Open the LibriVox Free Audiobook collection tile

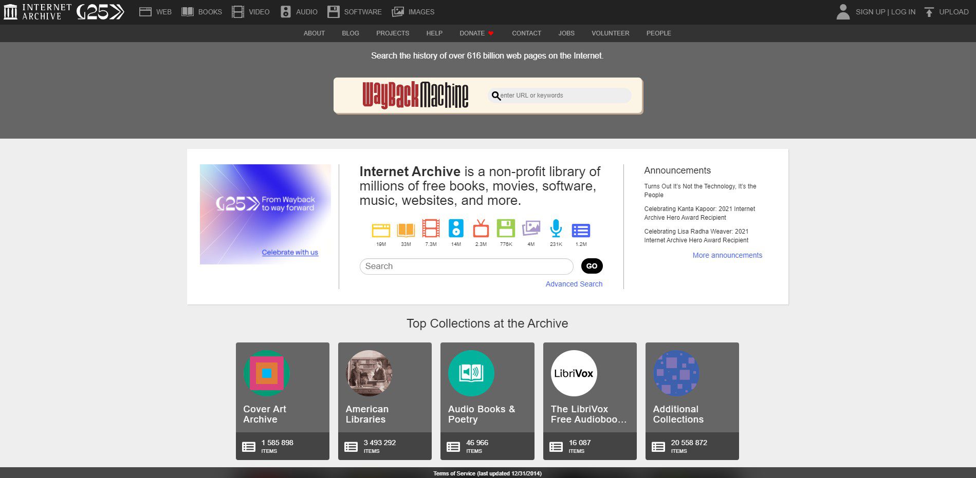(x=590, y=400)
